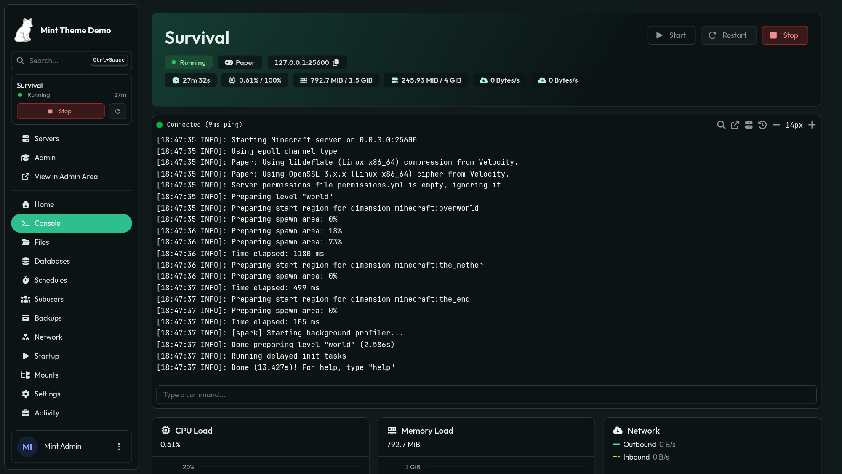Toggle the Inbound series in Network chart
The height and width of the screenshot is (474, 842).
pos(641,457)
